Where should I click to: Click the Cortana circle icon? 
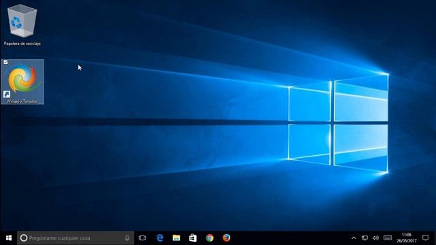[24, 238]
